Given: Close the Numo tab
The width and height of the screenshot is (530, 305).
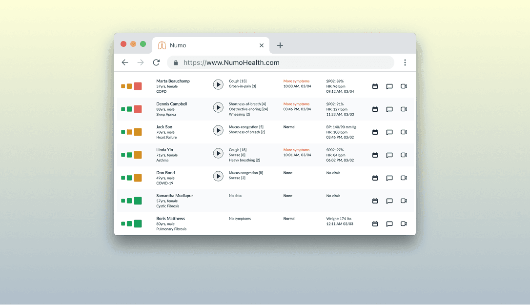Looking at the screenshot, I should coord(262,45).
